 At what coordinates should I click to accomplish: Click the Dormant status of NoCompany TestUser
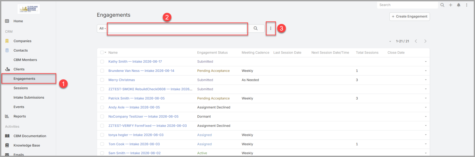point(204,117)
